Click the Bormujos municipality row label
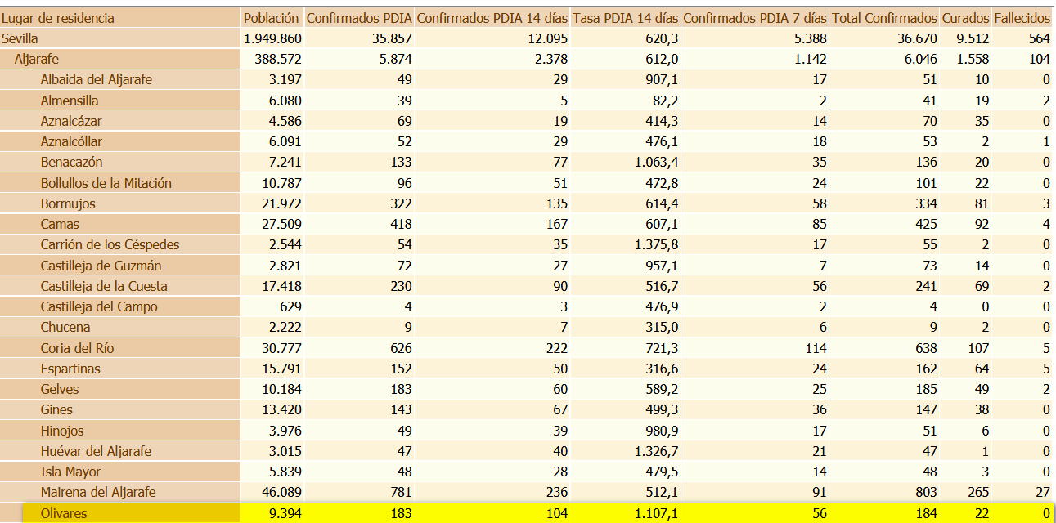The width and height of the screenshot is (1056, 523). coord(68,203)
